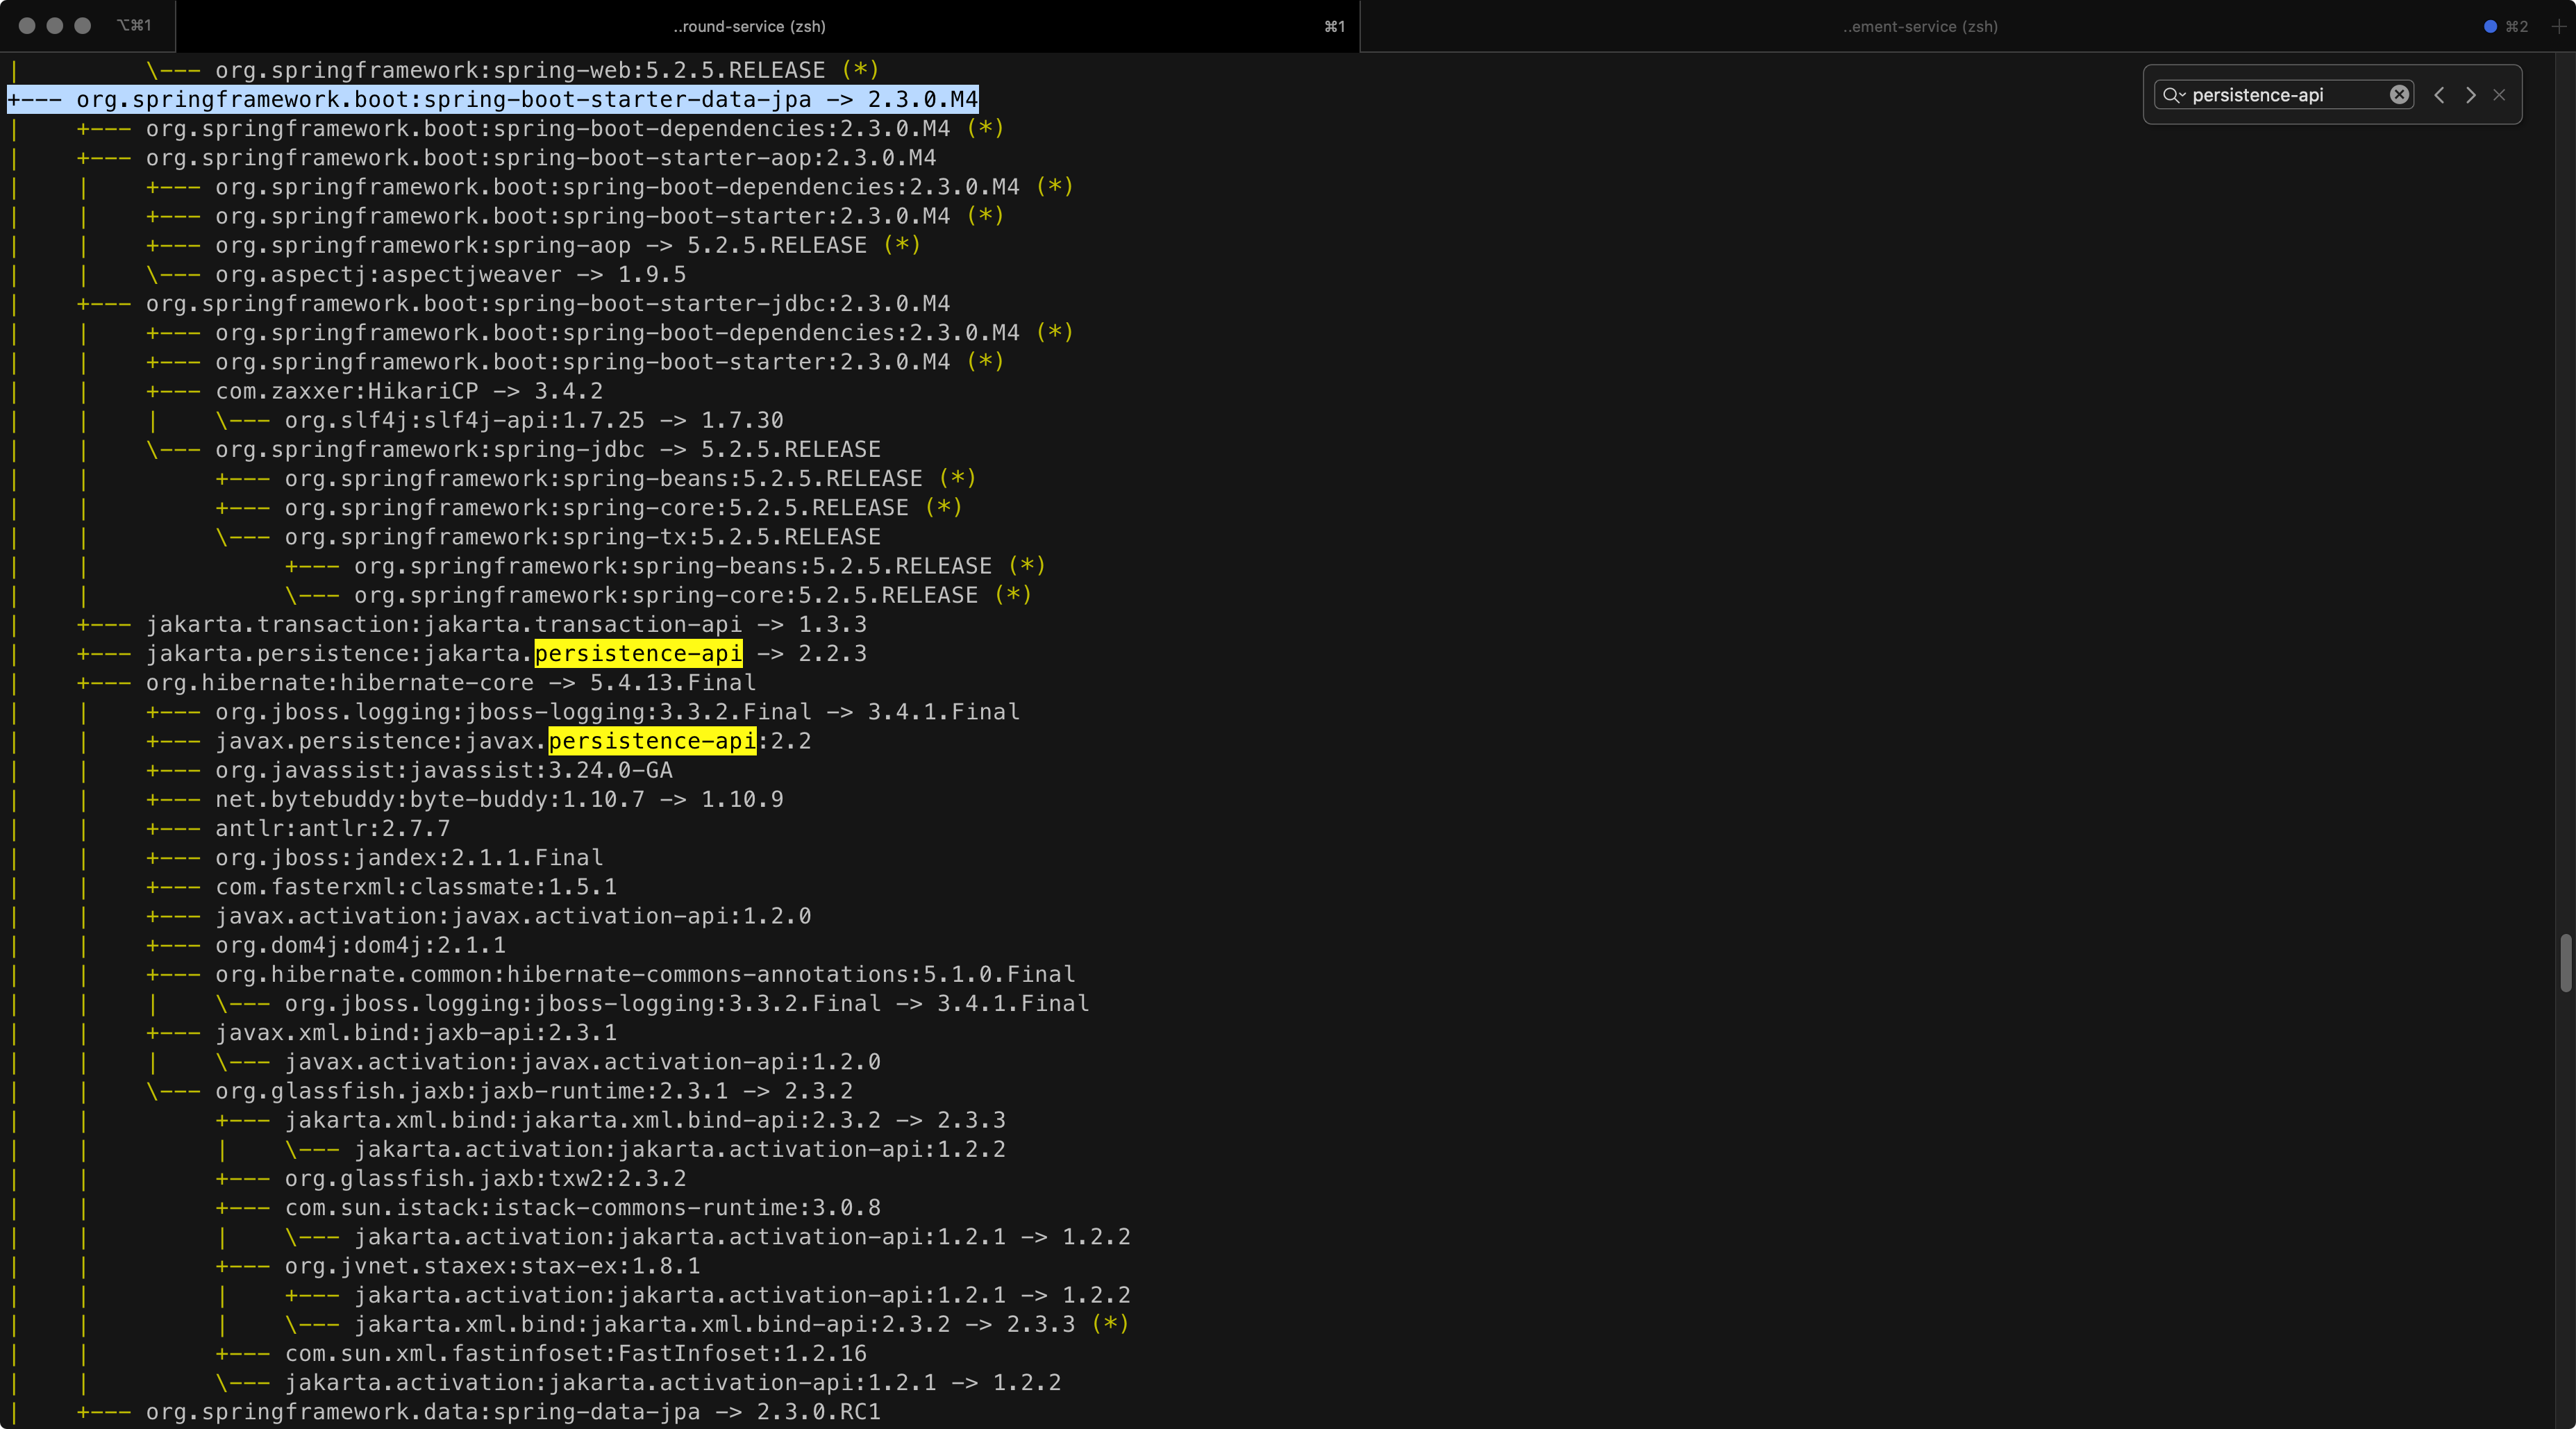
Task: Go to previous search match
Action: [2439, 95]
